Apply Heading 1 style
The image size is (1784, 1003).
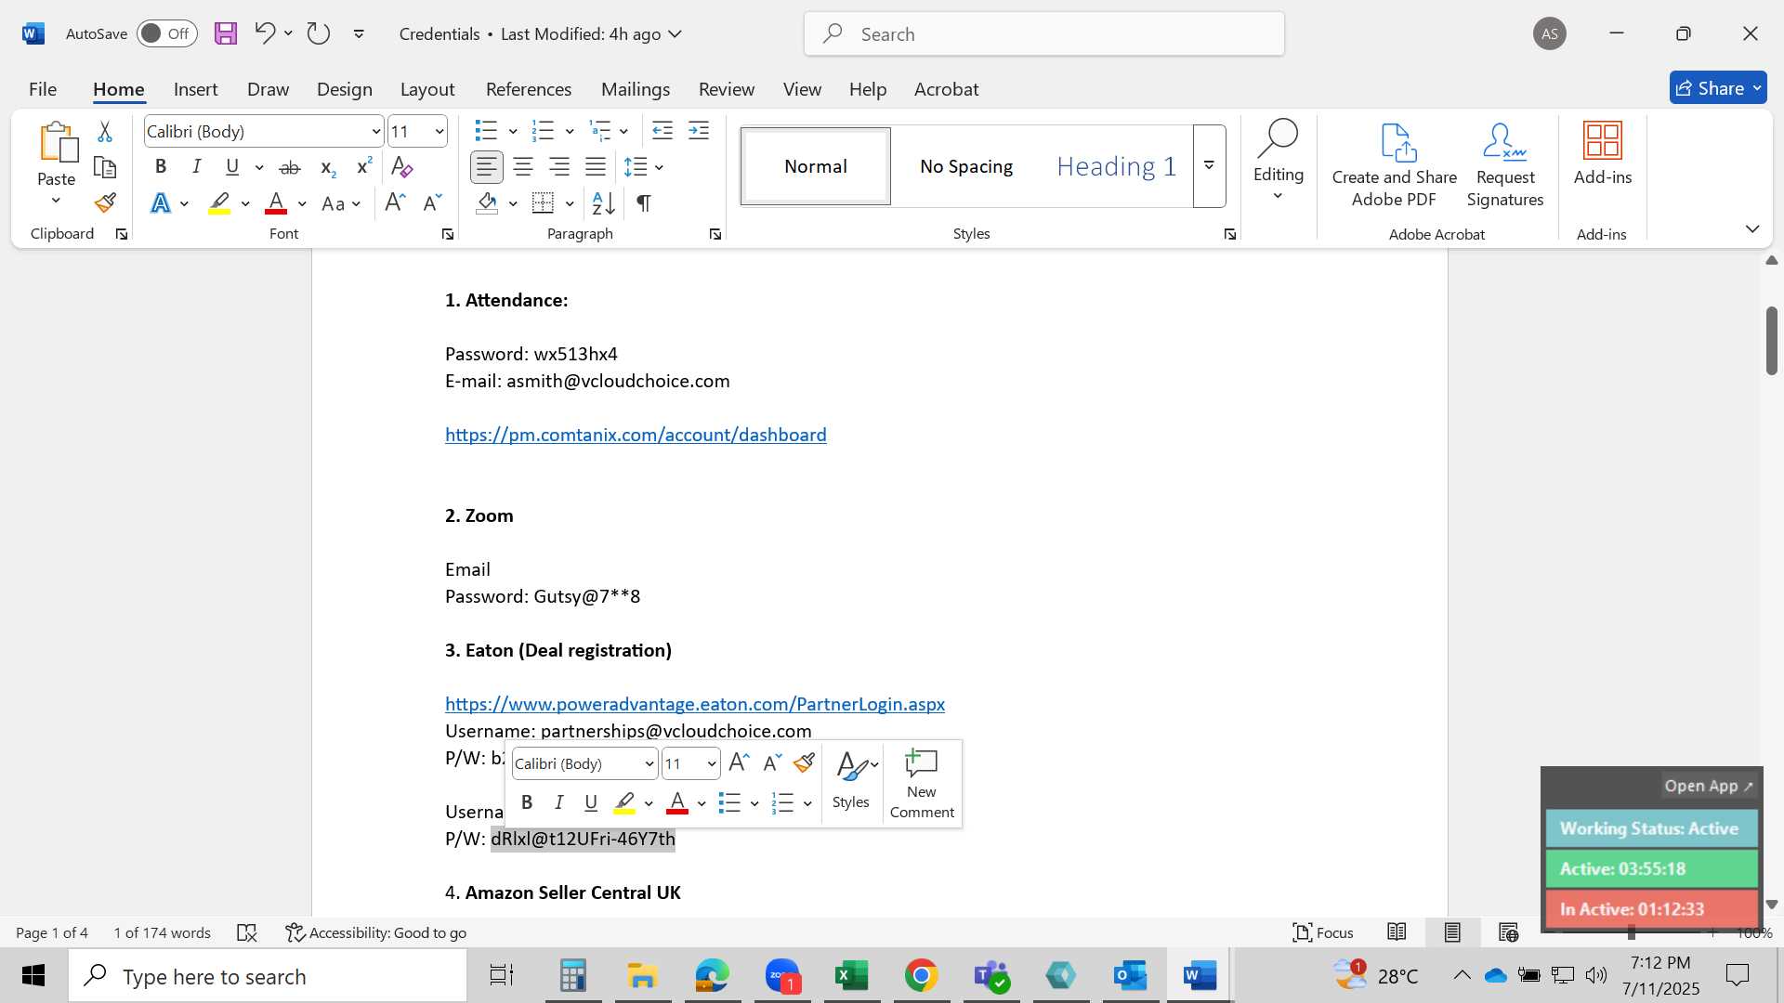point(1116,166)
